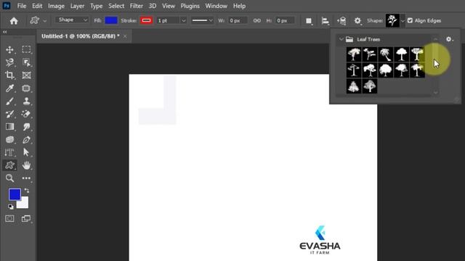
Task: Select the Eyedropper tool
Action: tap(9, 88)
